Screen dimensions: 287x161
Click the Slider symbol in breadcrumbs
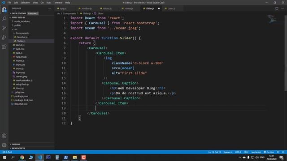click(100, 13)
